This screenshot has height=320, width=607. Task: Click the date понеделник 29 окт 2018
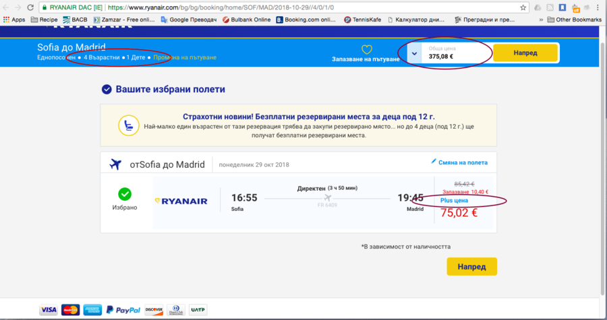coord(254,164)
